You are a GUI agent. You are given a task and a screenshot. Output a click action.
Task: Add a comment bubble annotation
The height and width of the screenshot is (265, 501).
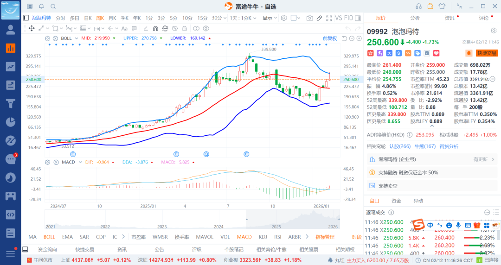134,28
